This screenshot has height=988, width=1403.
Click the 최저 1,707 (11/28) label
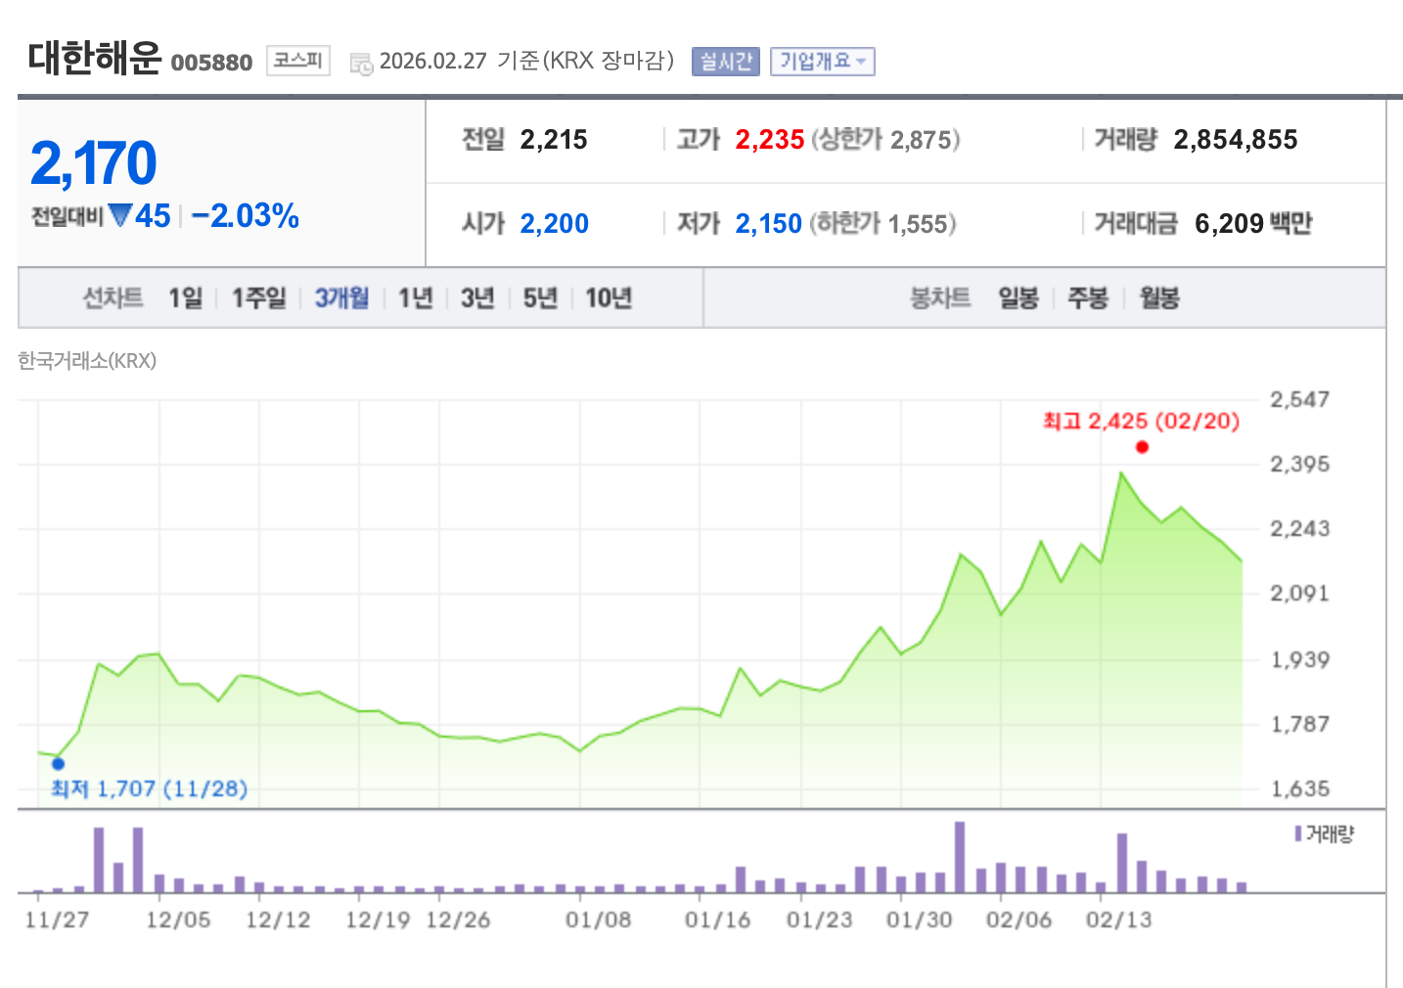(x=149, y=788)
